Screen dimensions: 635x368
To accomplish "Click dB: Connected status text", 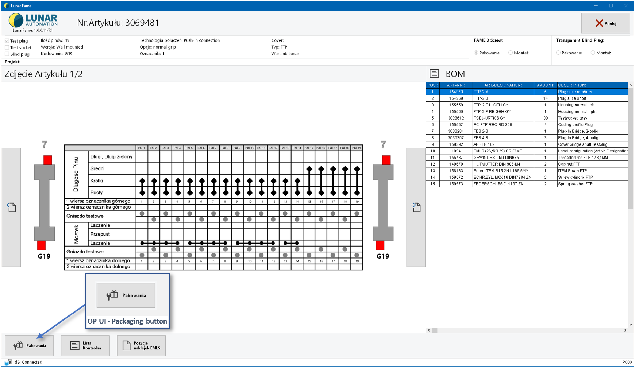I will (28, 362).
